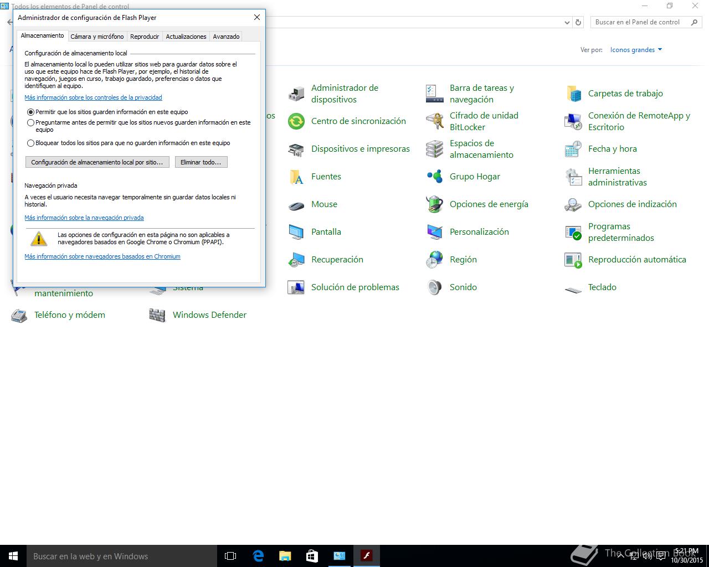The width and height of the screenshot is (709, 567).
Task: Open the Espacios de almacenamiento icon
Action: [435, 149]
